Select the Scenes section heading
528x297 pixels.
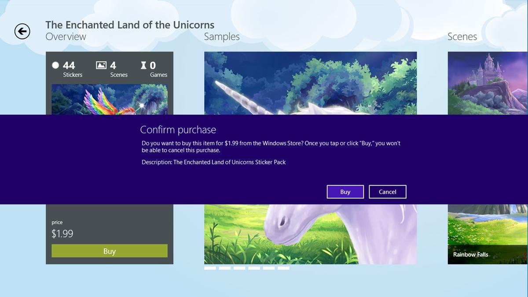[x=462, y=37]
